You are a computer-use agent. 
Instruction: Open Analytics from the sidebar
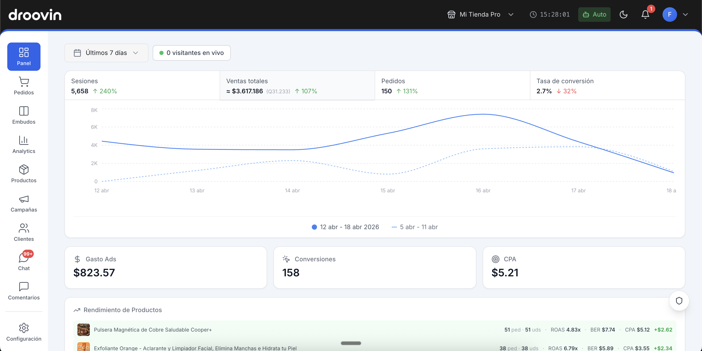coord(24,144)
